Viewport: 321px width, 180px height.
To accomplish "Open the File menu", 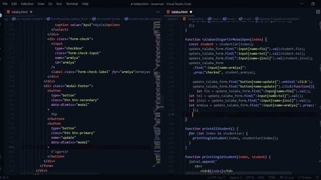I will coord(5,4).
